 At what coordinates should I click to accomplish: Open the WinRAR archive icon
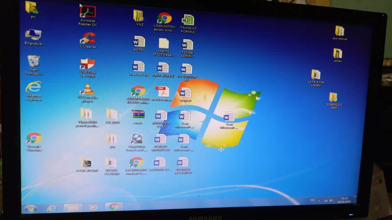[x=138, y=117]
